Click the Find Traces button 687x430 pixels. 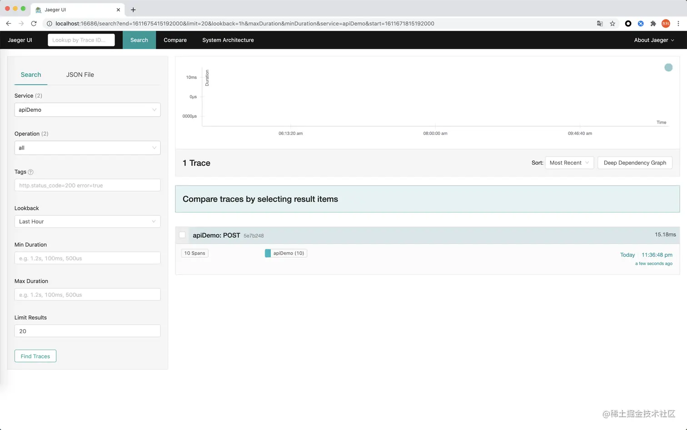pos(35,356)
